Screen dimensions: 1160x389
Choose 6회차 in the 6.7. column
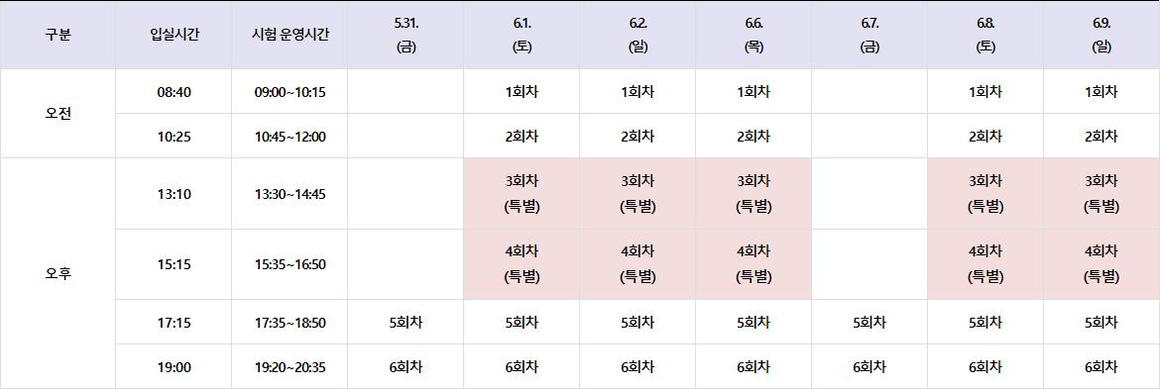point(870,367)
